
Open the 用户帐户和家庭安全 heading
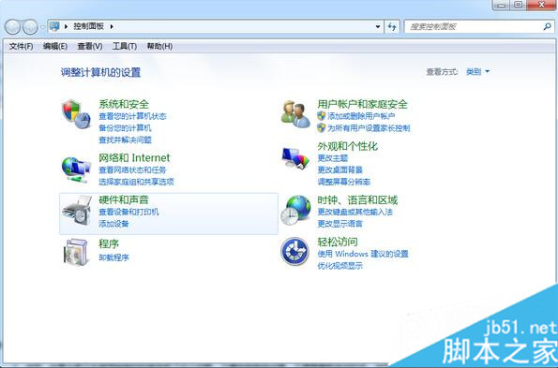[x=362, y=104]
